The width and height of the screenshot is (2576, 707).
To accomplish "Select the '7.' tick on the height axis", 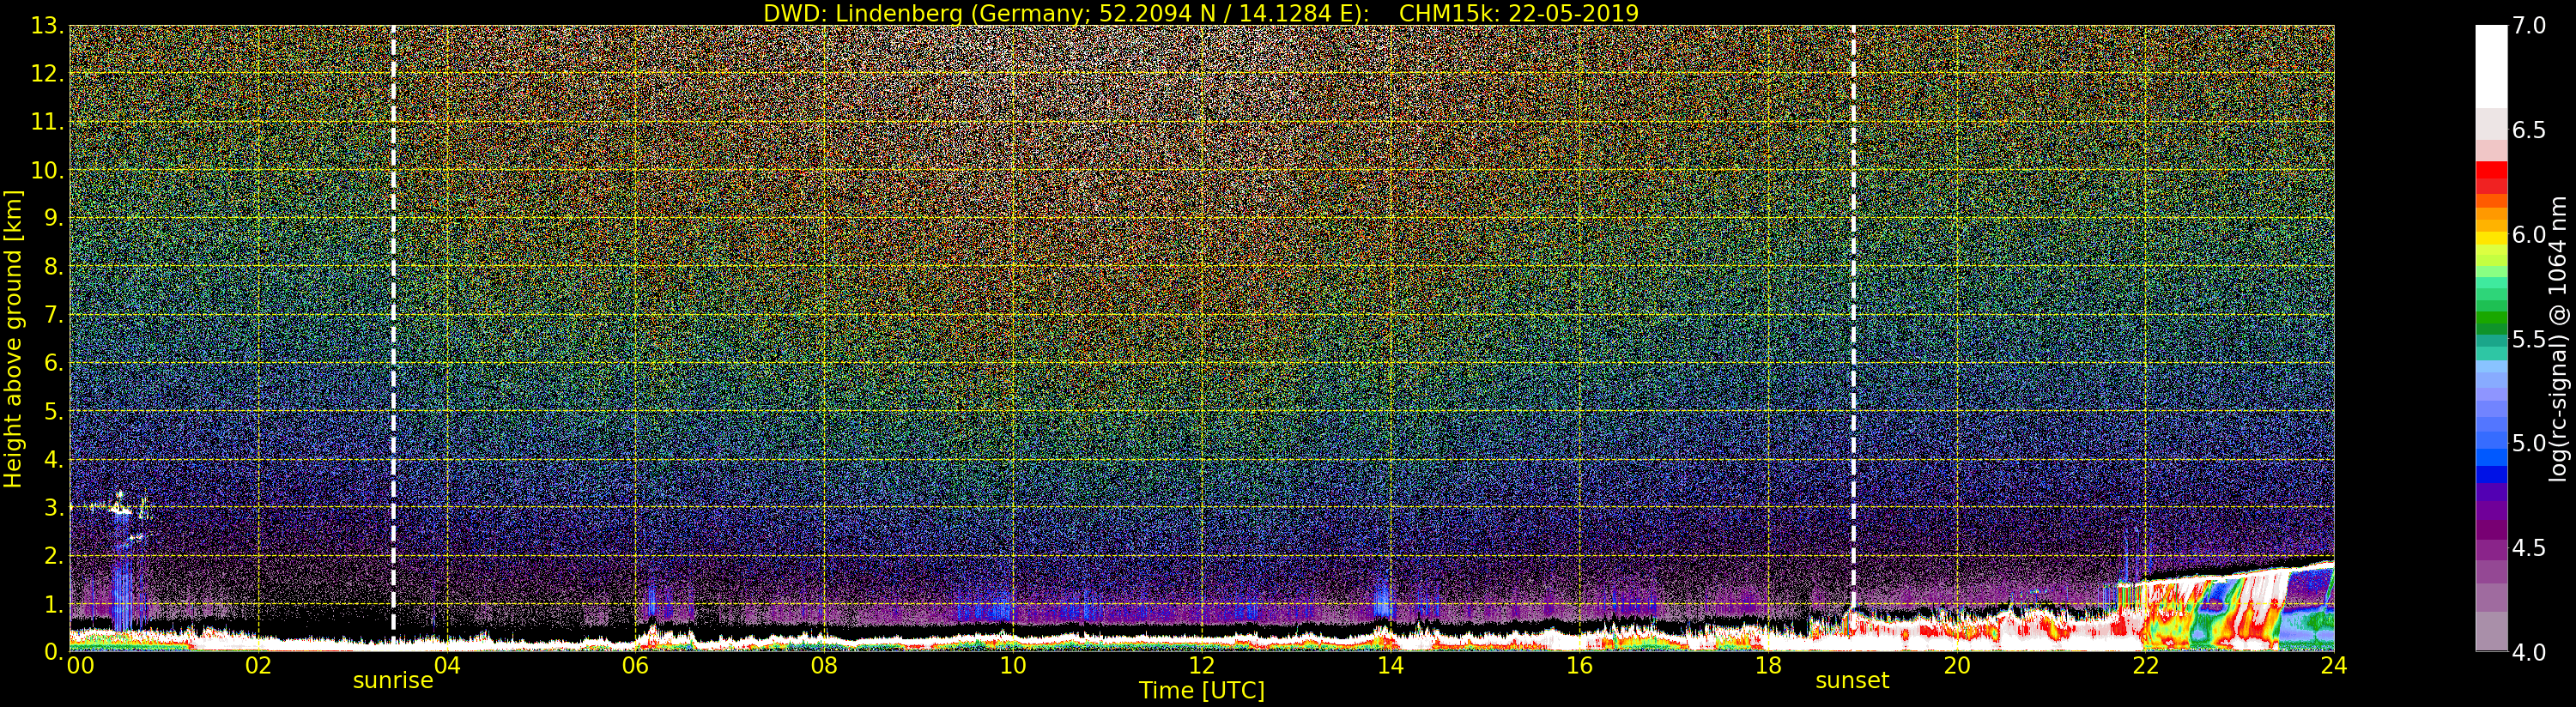I will [54, 315].
